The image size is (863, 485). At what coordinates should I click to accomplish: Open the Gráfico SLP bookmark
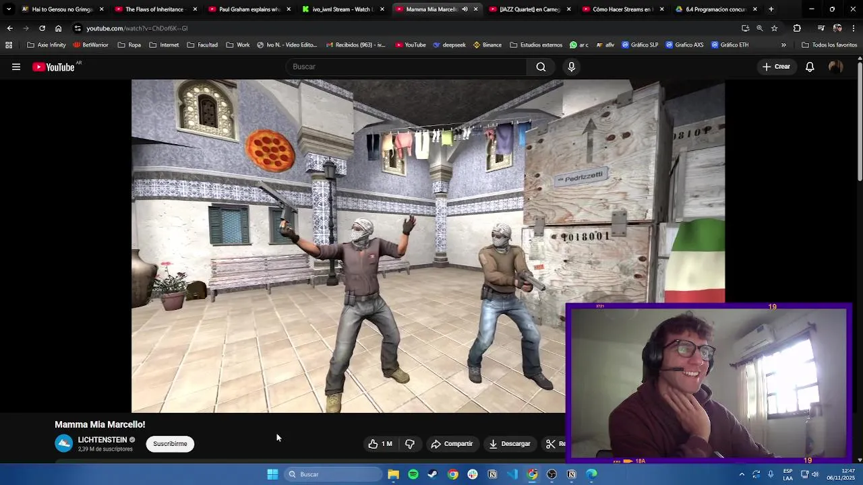(640, 45)
